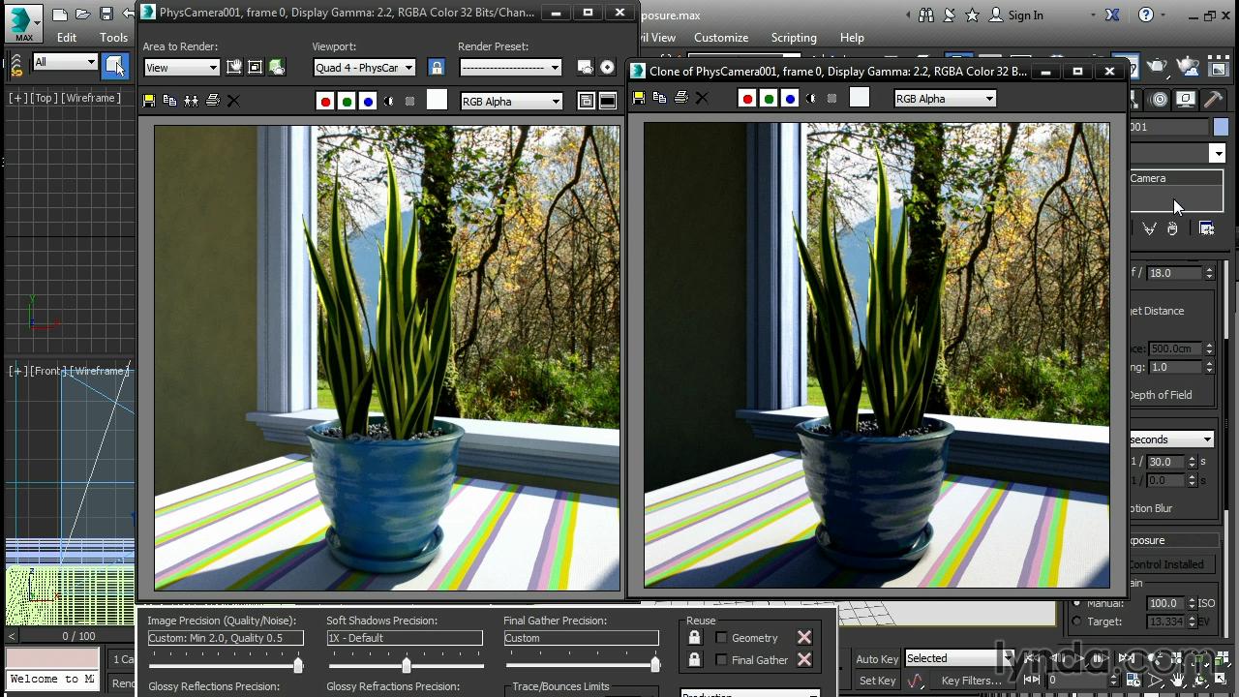Screen dimensions: 1239x697
Task: Expand the Viewport Quad 4 dropdown
Action: tap(364, 68)
